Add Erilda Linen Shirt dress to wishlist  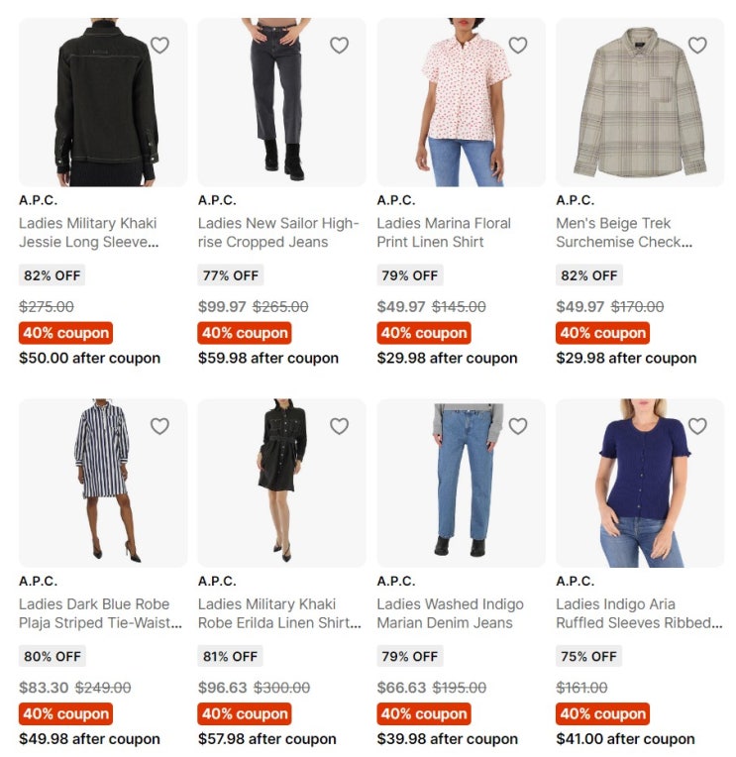click(340, 426)
